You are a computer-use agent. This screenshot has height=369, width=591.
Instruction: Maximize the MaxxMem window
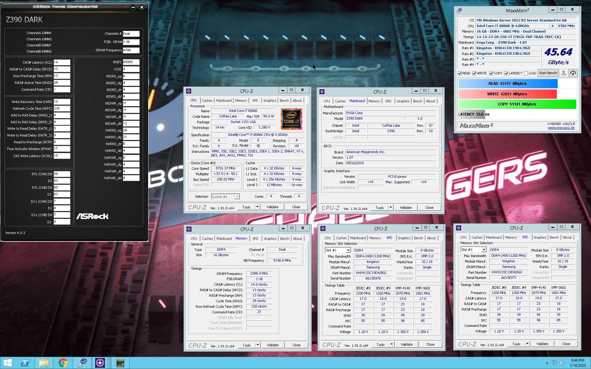tap(561, 10)
